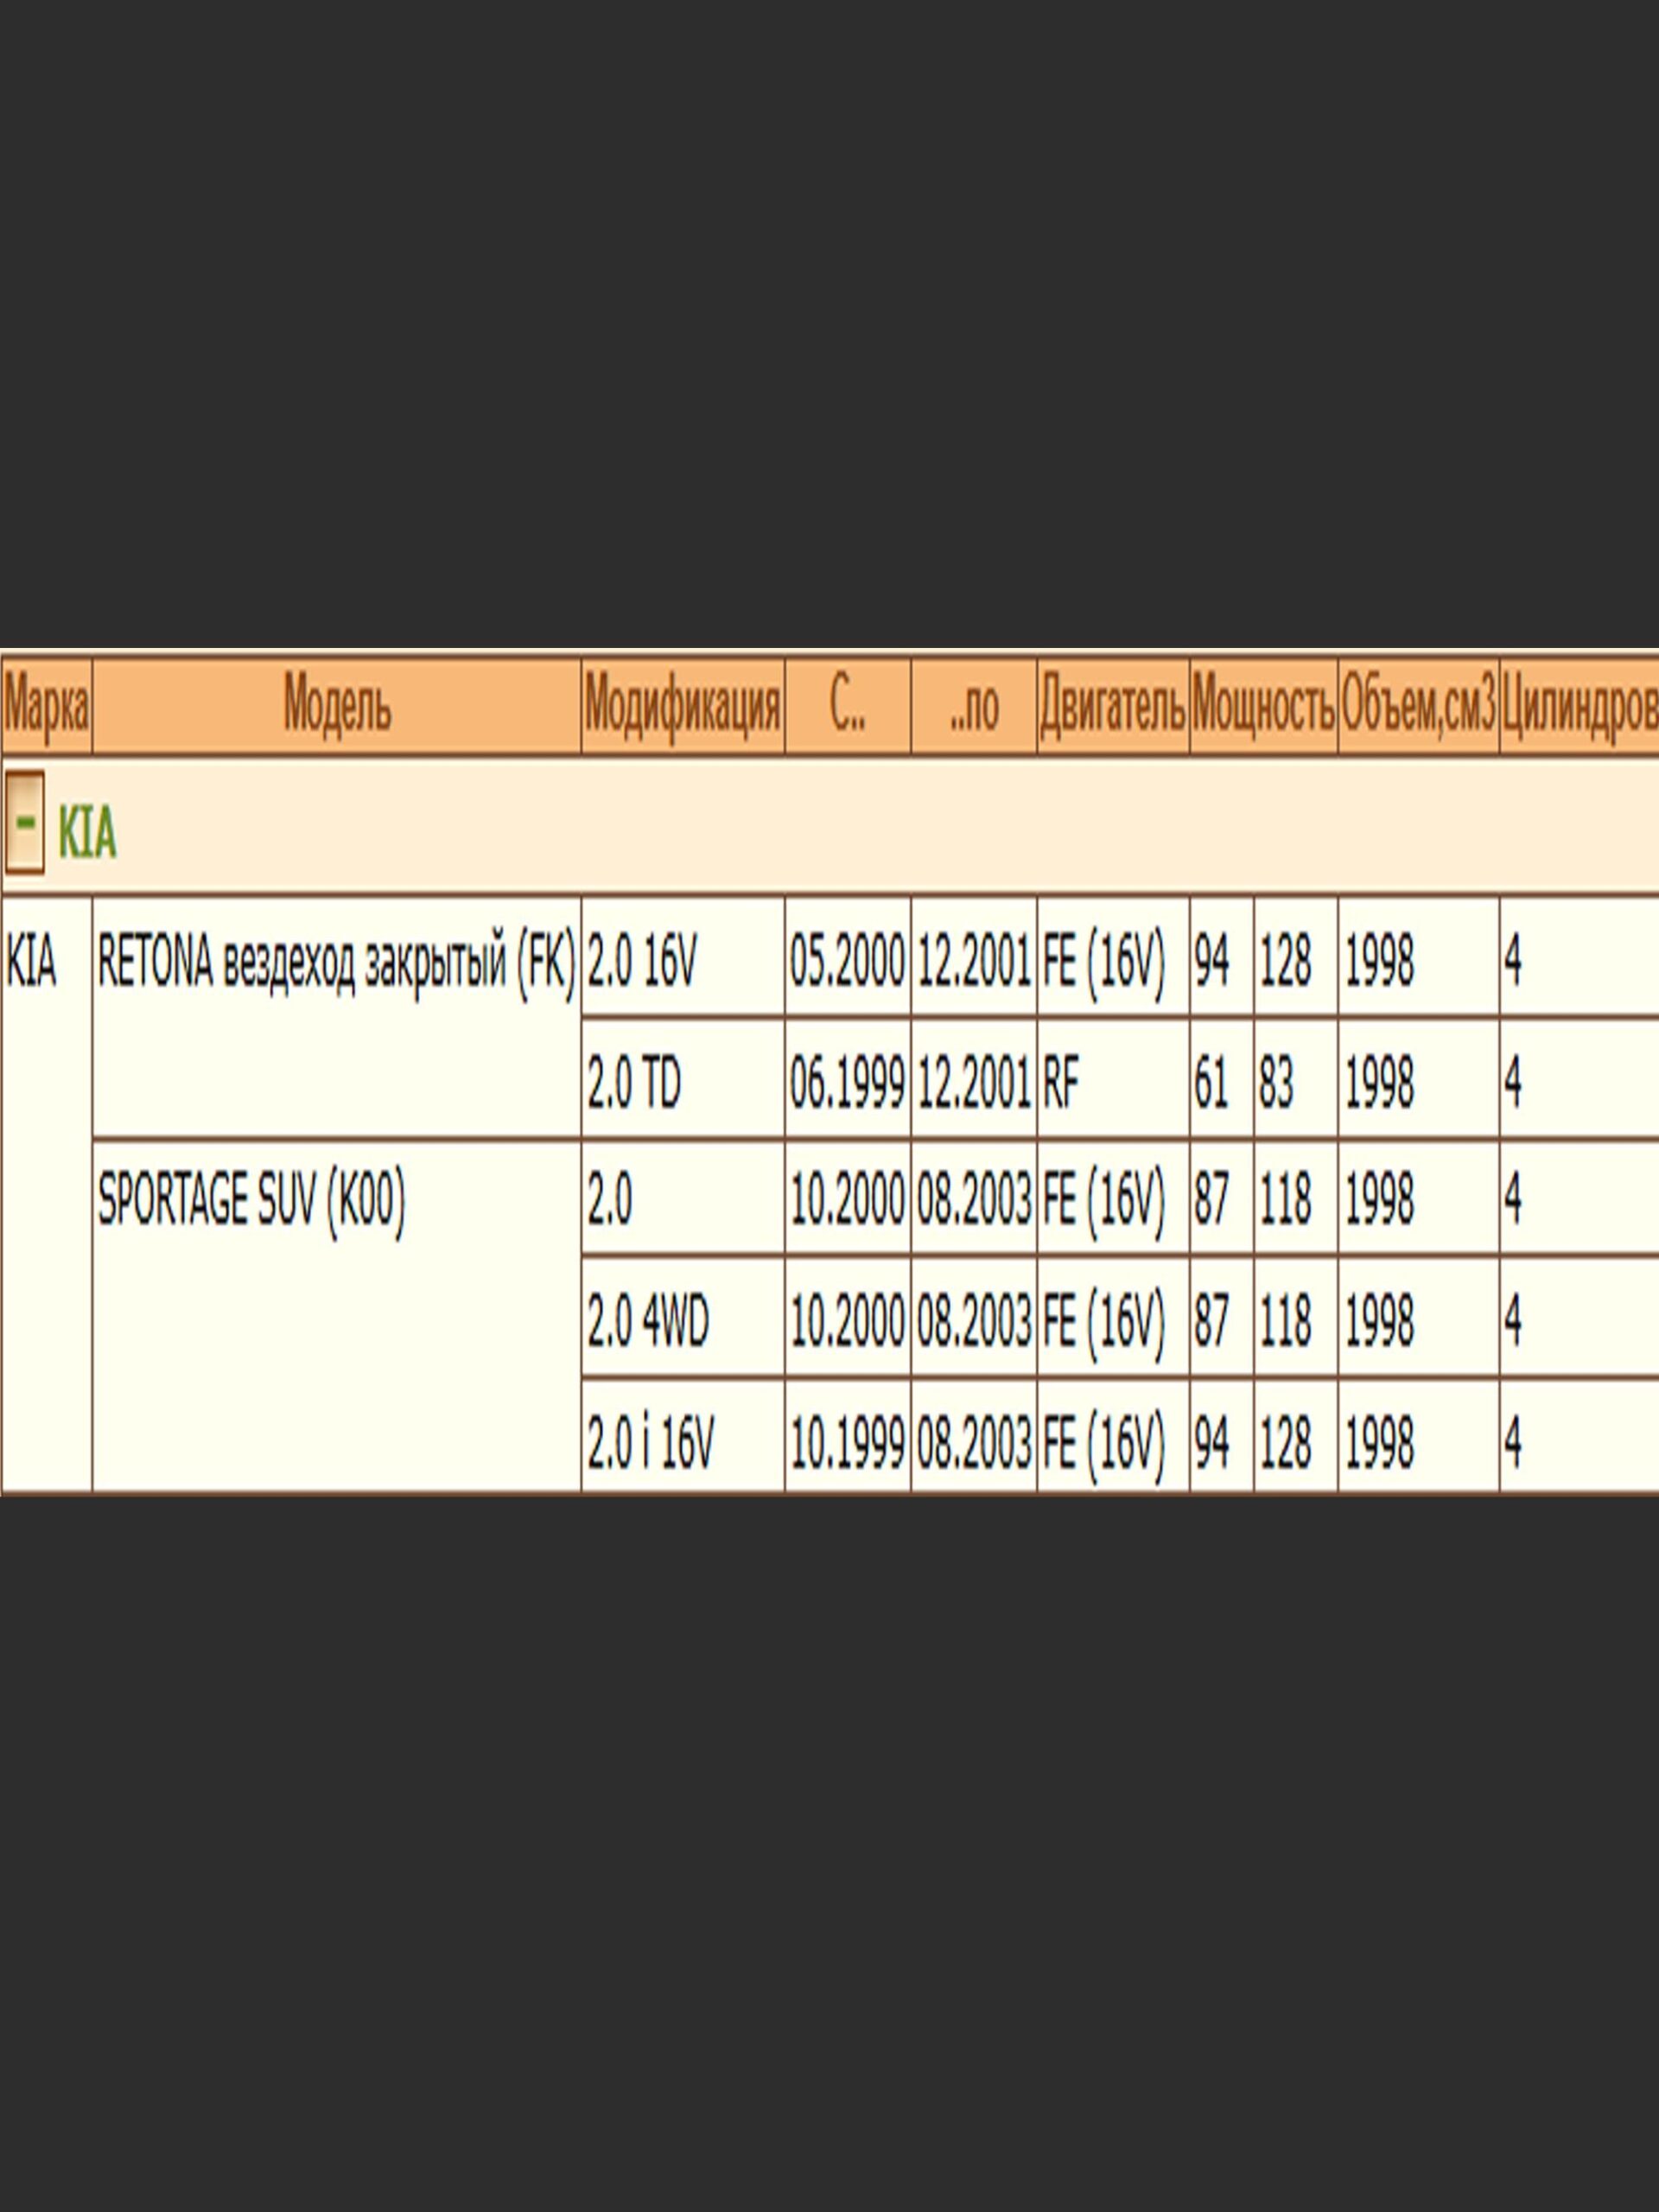Select the 'SPORTAGE SUV (K00)' model cell
1659x2212 pixels.
tap(337, 1317)
